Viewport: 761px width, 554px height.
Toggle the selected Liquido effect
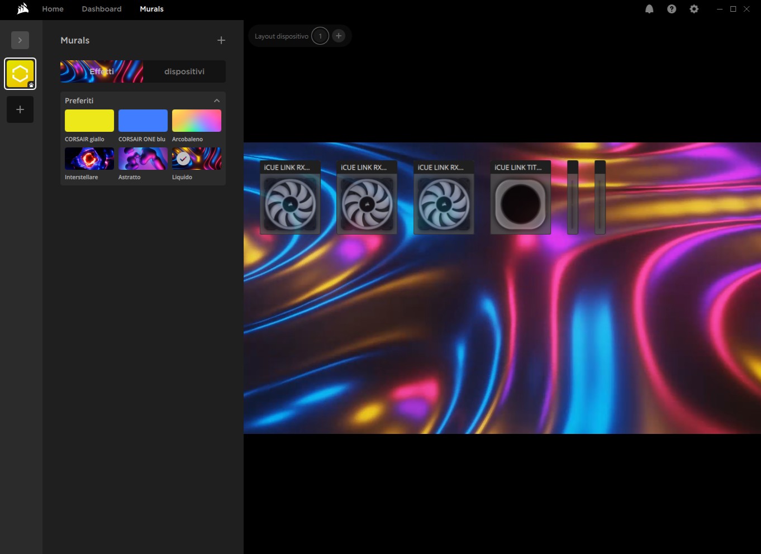pyautogui.click(x=197, y=159)
